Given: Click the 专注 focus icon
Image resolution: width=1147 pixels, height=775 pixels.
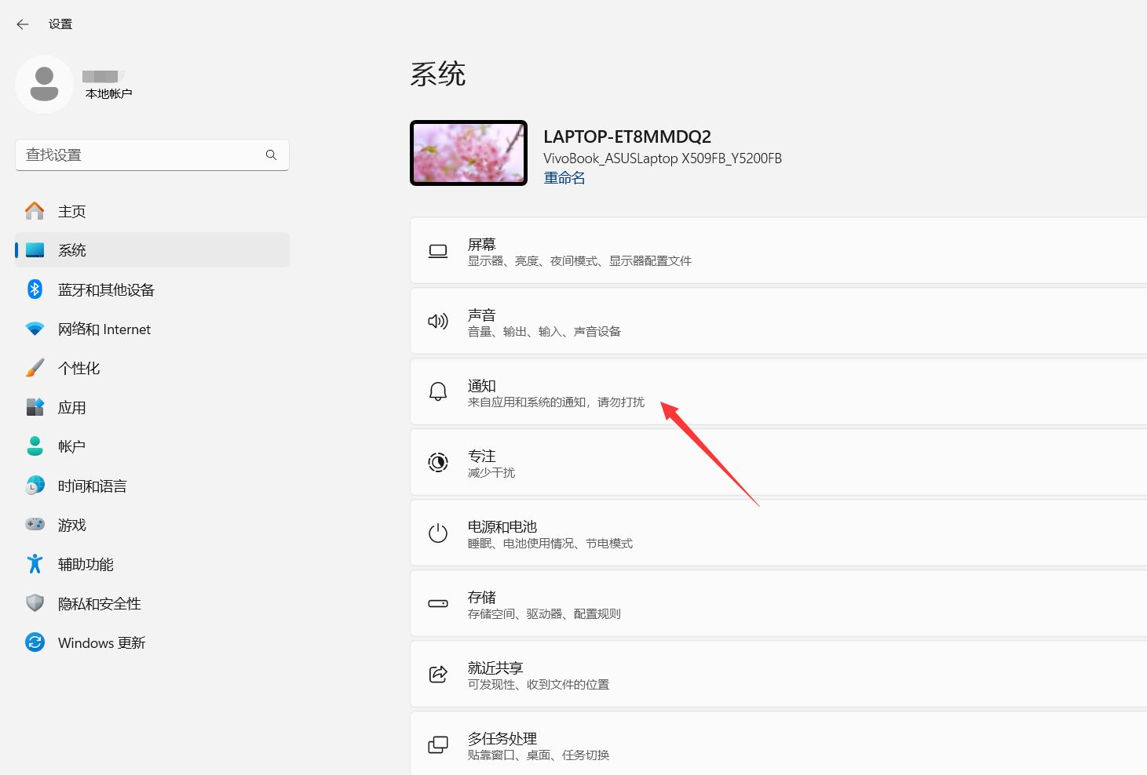Looking at the screenshot, I should pos(438,462).
